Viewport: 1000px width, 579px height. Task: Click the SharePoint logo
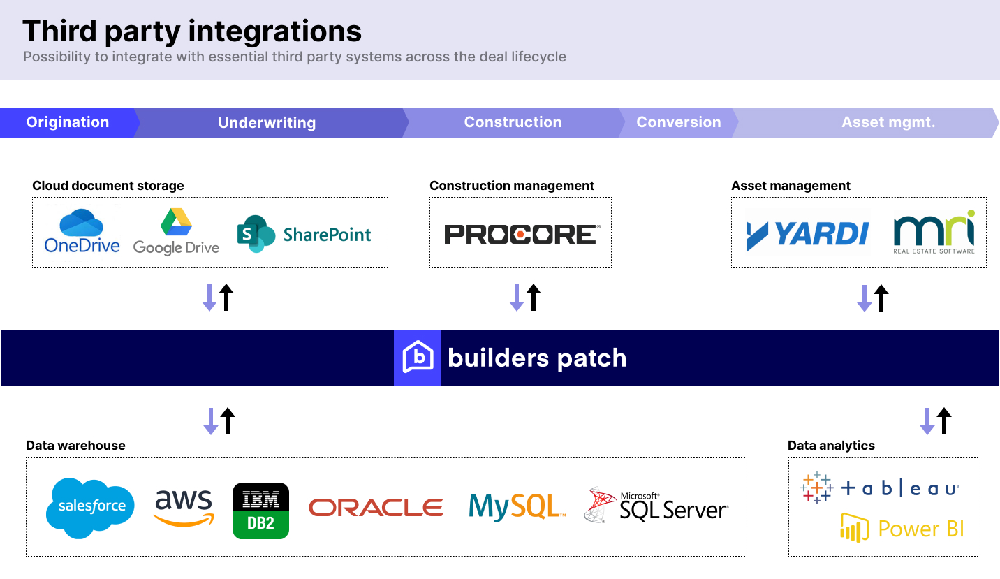[x=304, y=234]
